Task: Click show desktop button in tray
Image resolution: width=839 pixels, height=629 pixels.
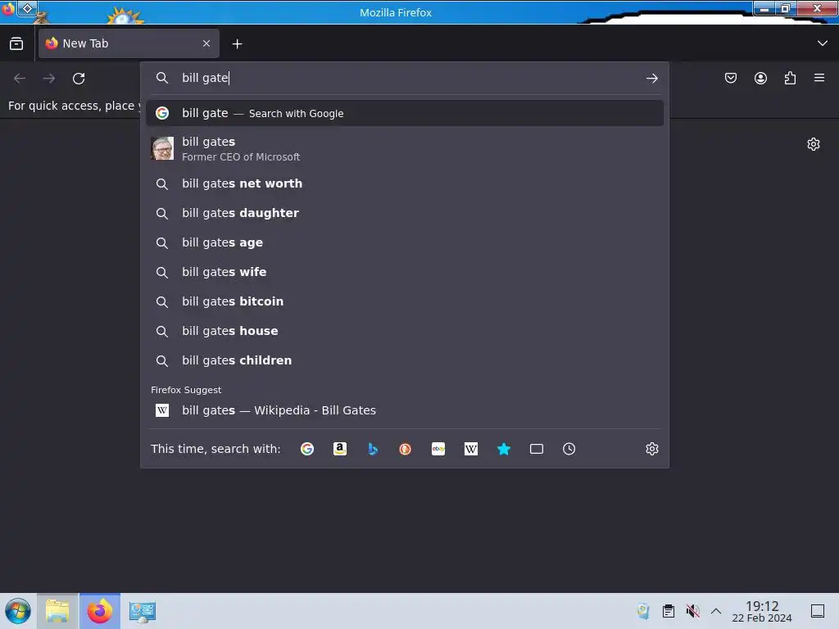Action: point(818,611)
